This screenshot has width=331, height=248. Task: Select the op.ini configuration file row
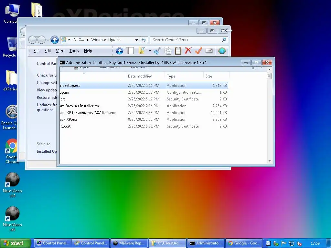click(x=144, y=92)
